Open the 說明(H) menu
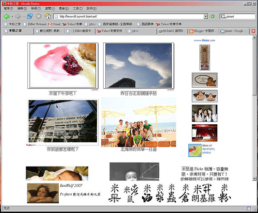258x213 pixels. [91, 8]
